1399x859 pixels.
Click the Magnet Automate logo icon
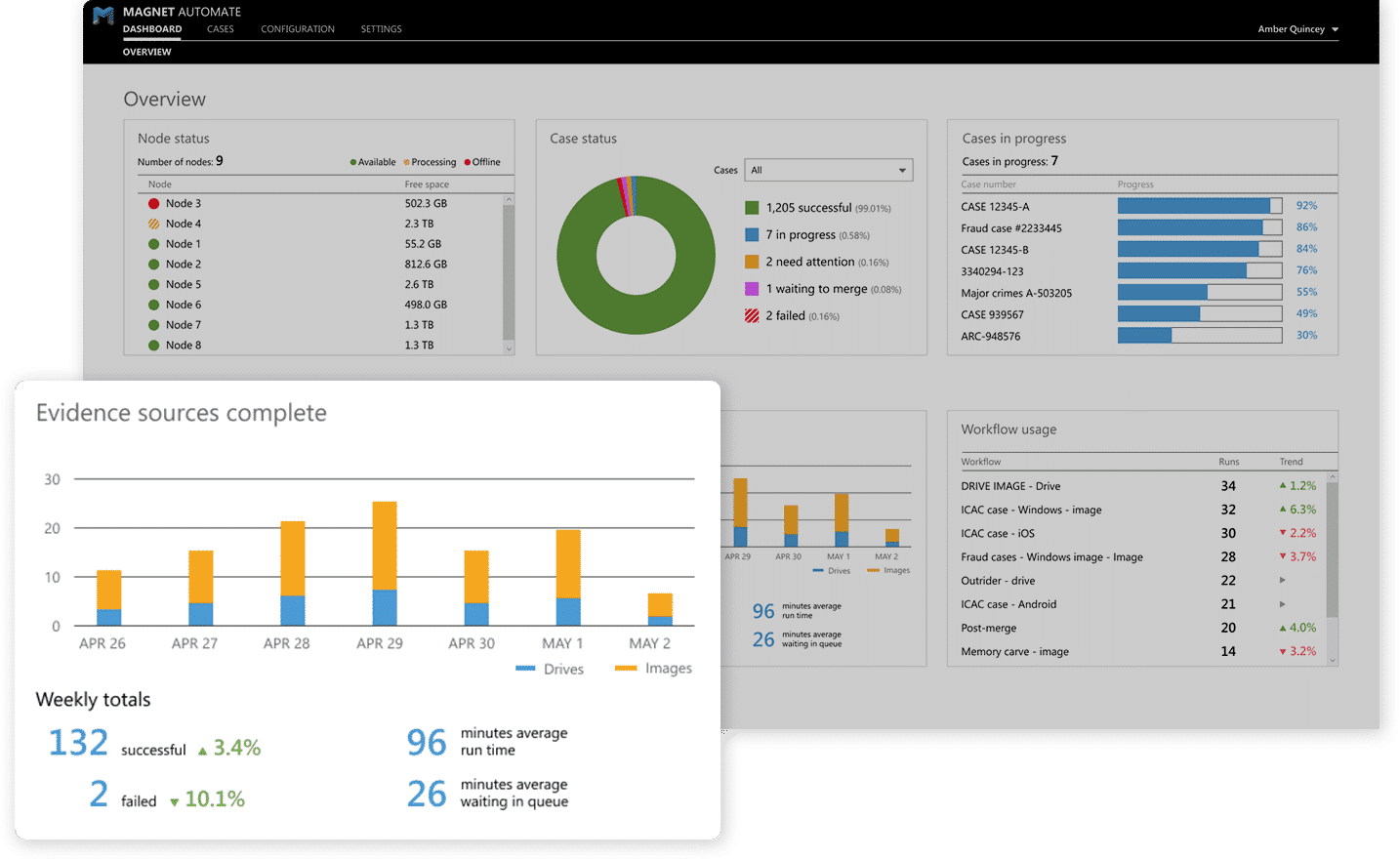(x=103, y=16)
